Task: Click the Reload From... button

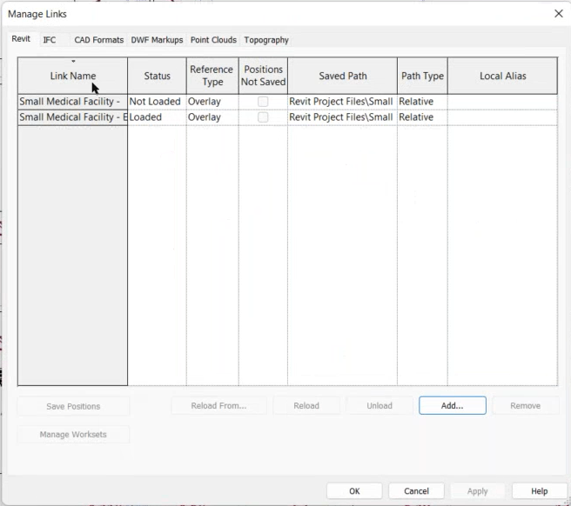Action: [218, 406]
